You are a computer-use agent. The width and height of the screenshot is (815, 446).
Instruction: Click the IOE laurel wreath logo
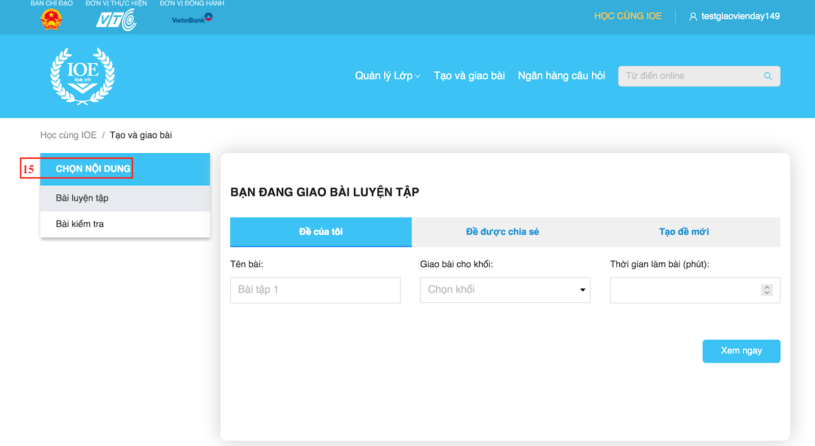pyautogui.click(x=83, y=76)
